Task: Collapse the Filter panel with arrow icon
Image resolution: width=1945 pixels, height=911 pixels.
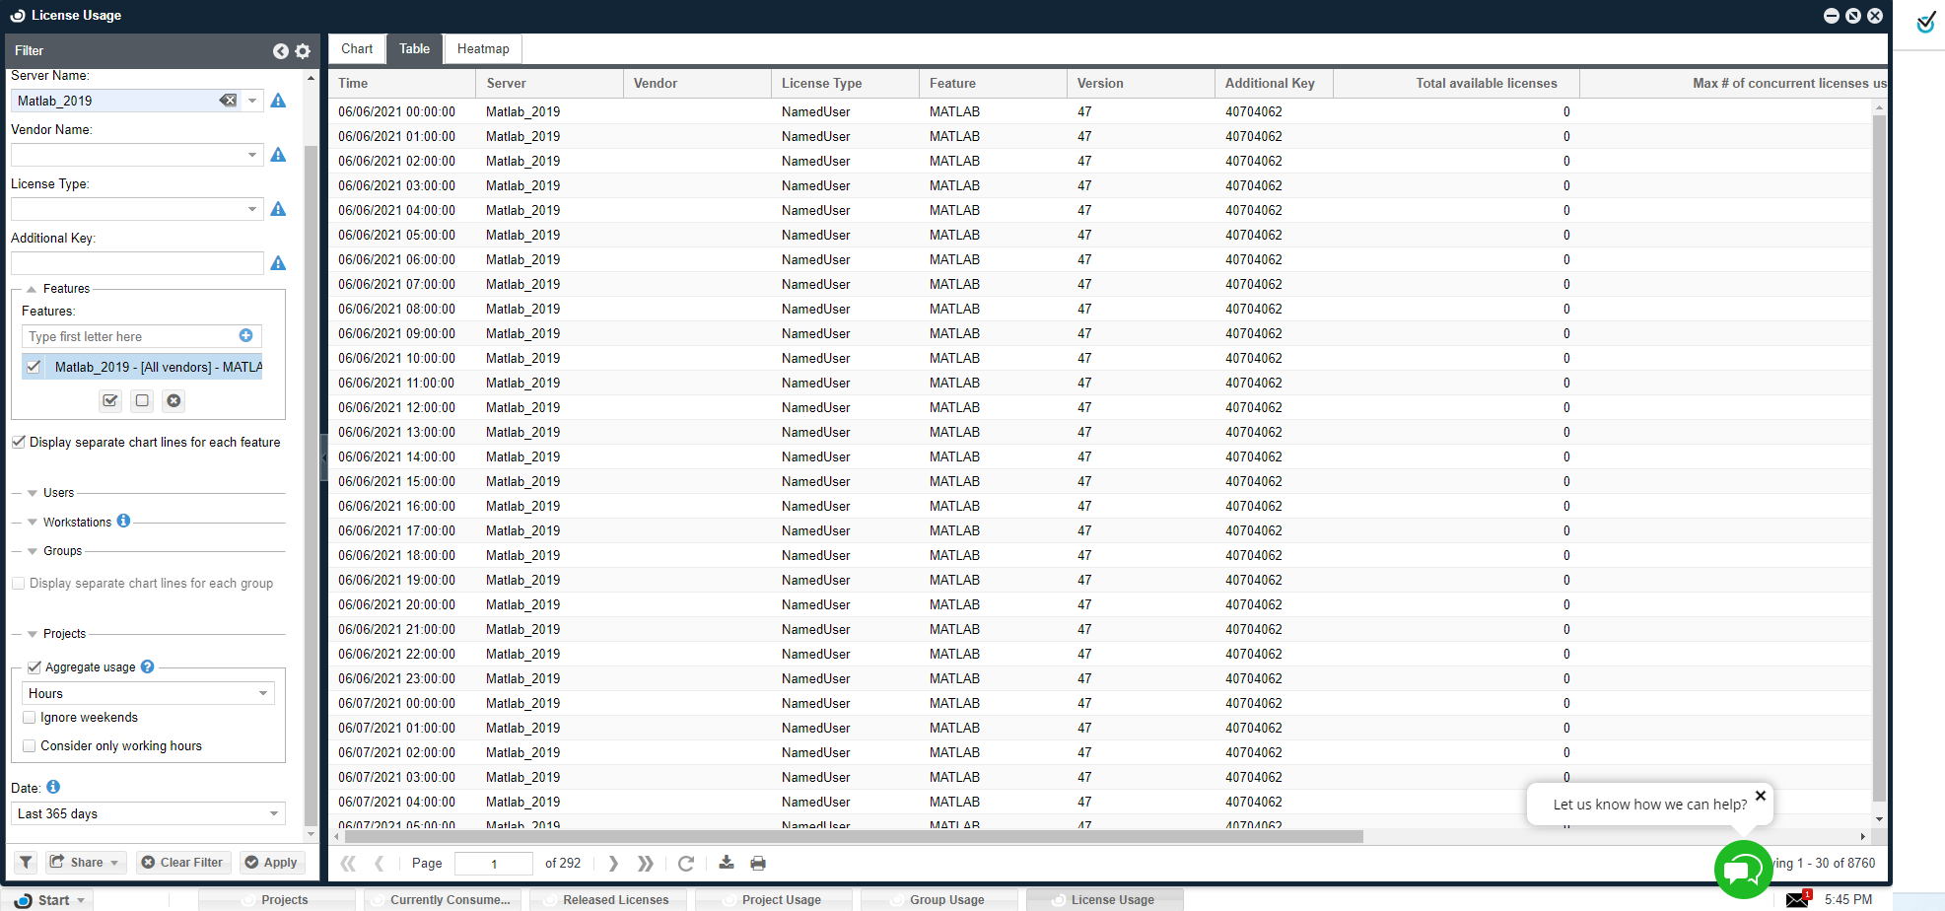Action: click(281, 51)
